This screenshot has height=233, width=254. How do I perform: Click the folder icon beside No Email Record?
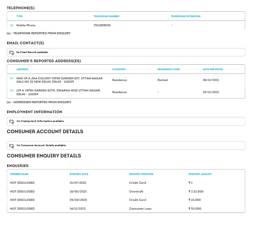(12, 53)
